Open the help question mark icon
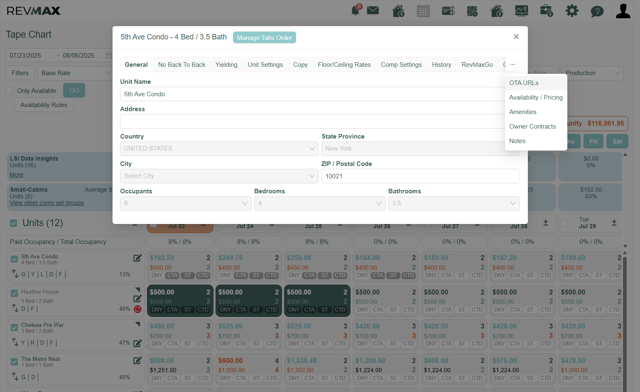640x392 pixels. point(597,11)
